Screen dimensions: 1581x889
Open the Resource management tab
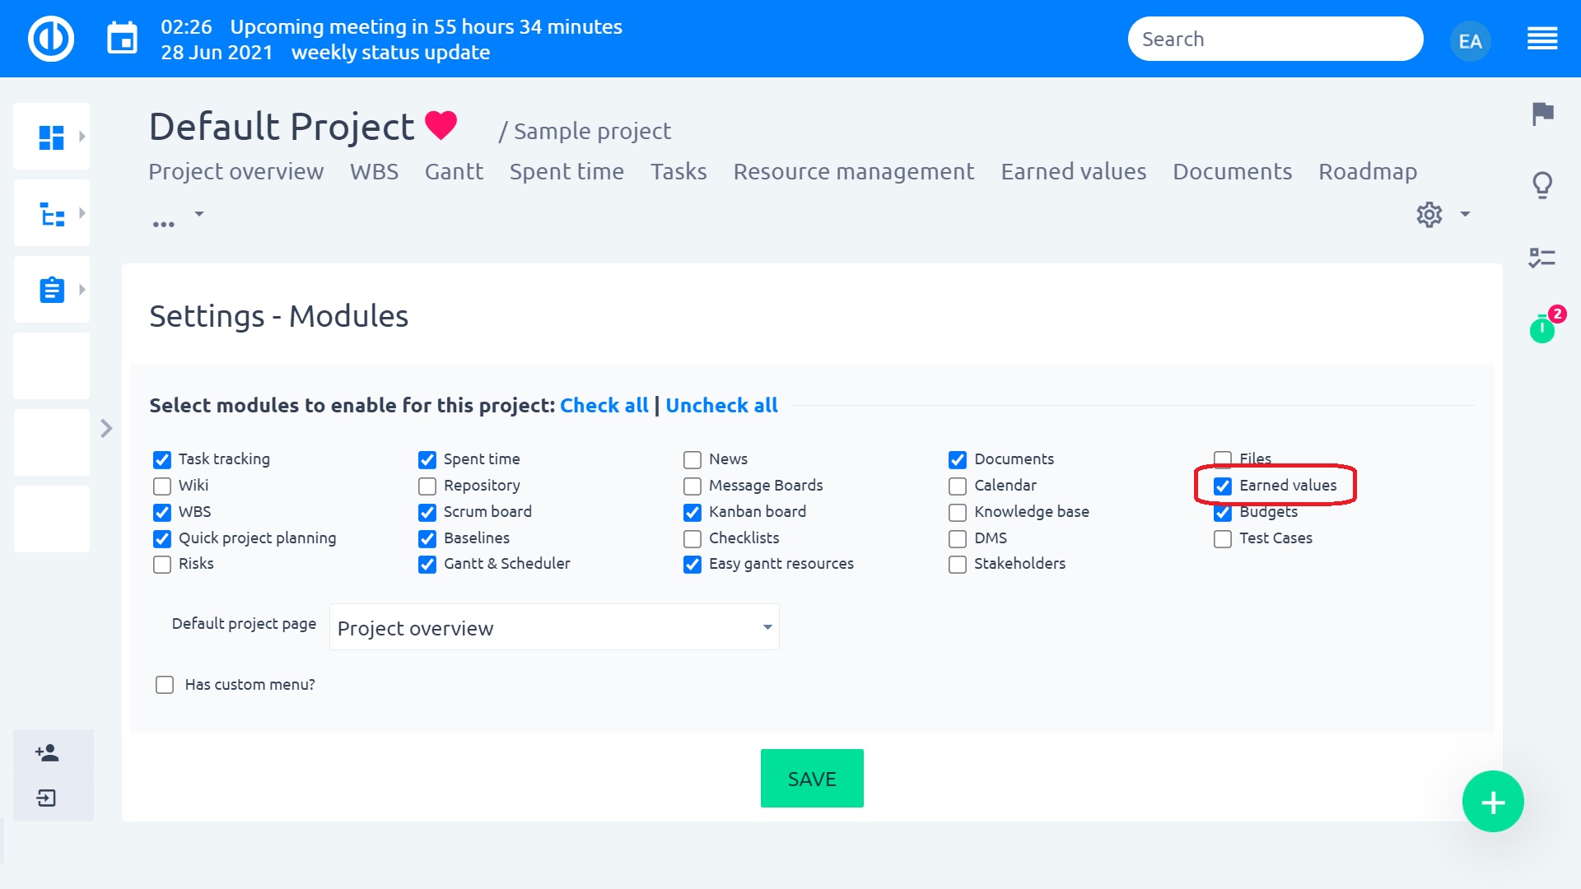pyautogui.click(x=854, y=171)
